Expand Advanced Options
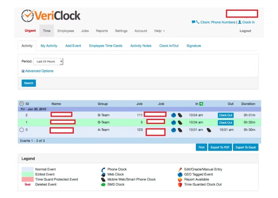This screenshot has width=278, height=198. [x=37, y=71]
